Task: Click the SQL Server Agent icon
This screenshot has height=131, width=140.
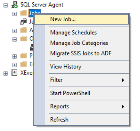Action: tap(15, 5)
